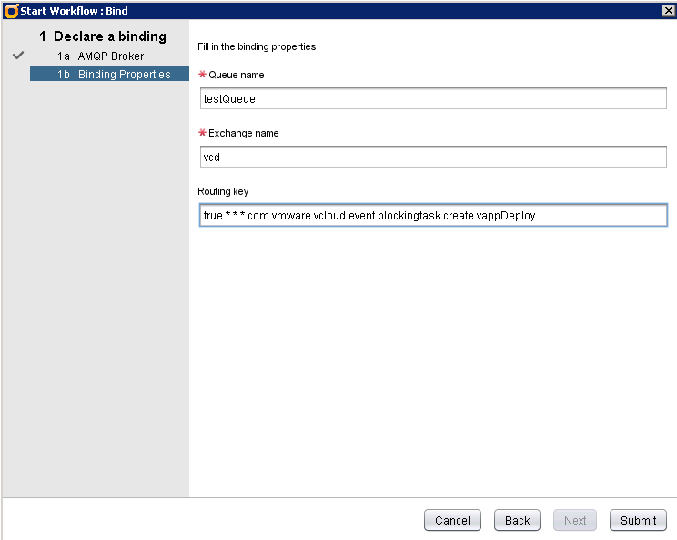This screenshot has width=677, height=540.
Task: Click the Exchange name label
Action: [x=243, y=133]
